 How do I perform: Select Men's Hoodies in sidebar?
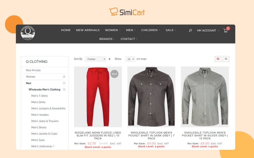(40, 115)
